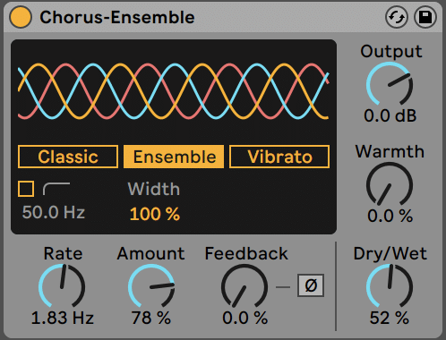Screen dimensions: 446x340
Task: Click the Width label
Action: point(154,189)
